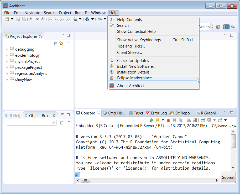Expand the epidemiology project
The width and height of the screenshot is (240, 194).
(x=7, y=55)
